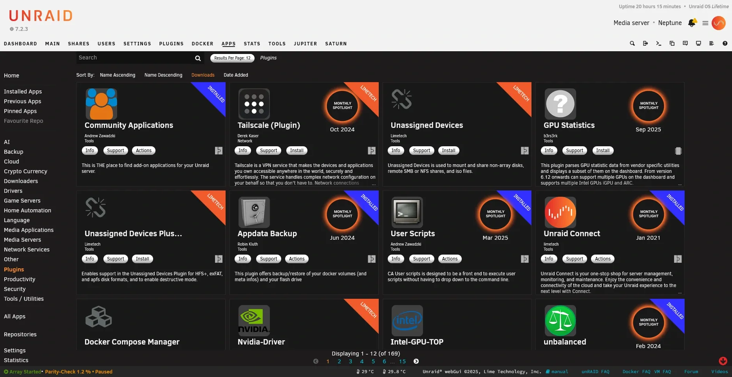Click the Community Applications app thumbnail

coord(101,104)
